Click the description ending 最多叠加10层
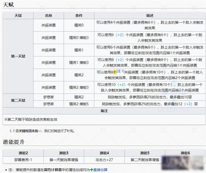206x173 pixels. (150, 97)
